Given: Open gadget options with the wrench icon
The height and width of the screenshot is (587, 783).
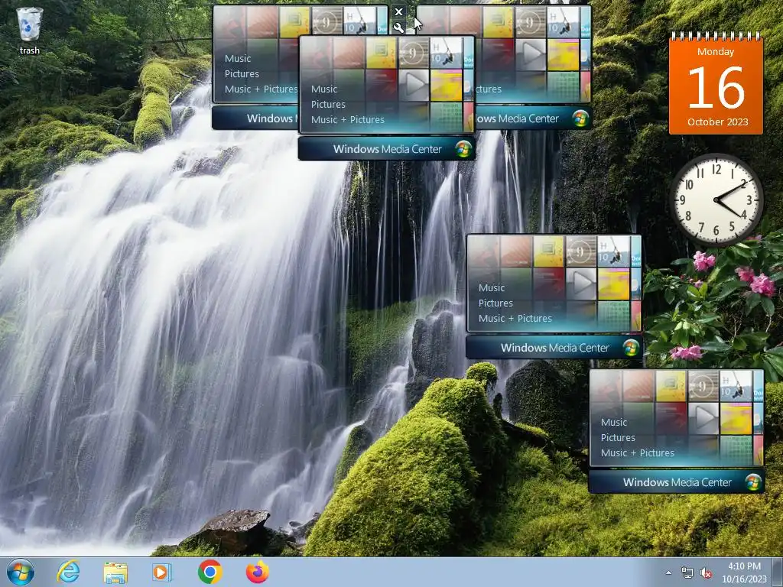Looking at the screenshot, I should coord(398,28).
